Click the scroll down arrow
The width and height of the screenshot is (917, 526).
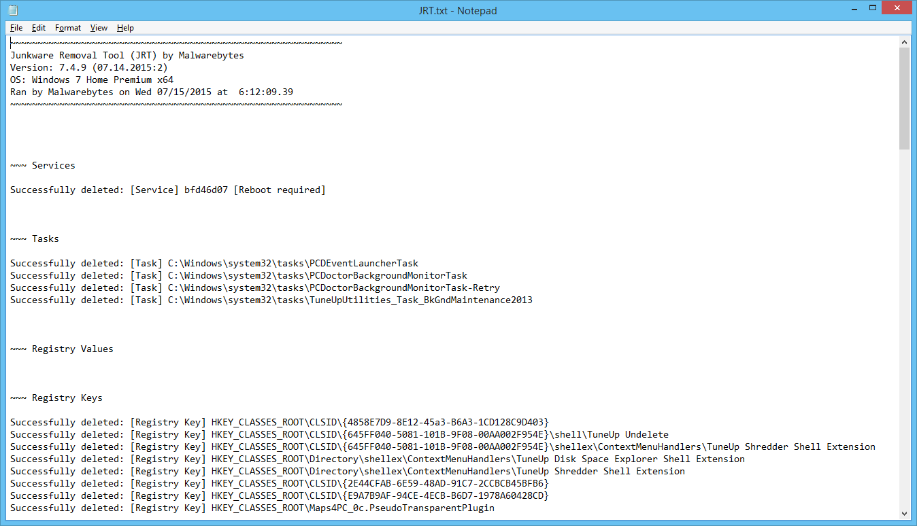pyautogui.click(x=904, y=513)
